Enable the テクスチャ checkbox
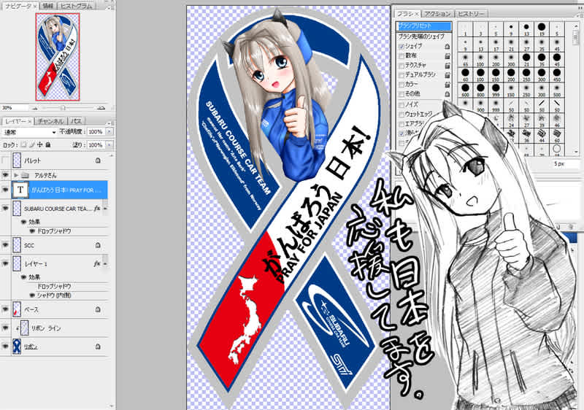The image size is (584, 410). pyautogui.click(x=401, y=66)
